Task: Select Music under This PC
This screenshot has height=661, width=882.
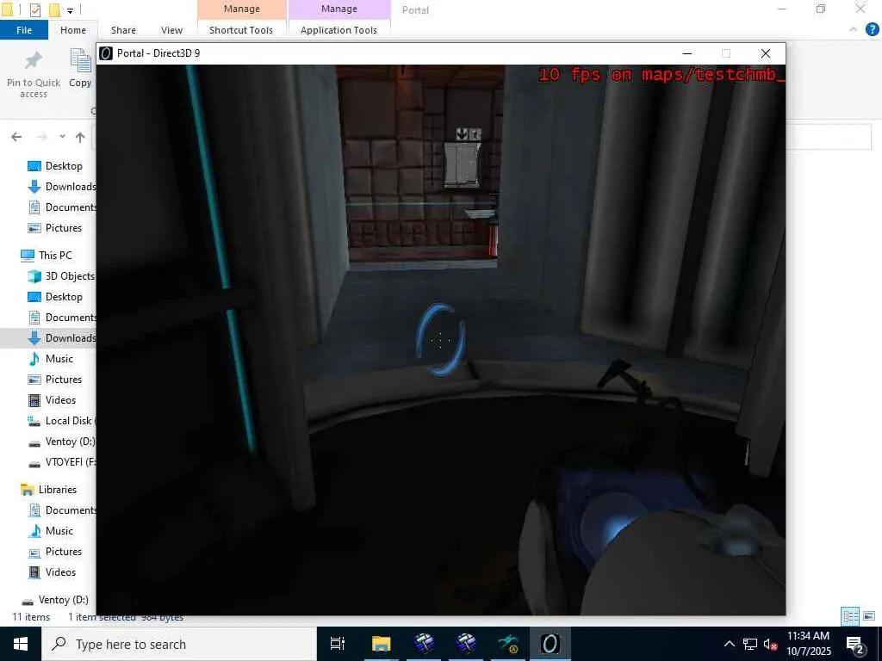Action: point(52,359)
